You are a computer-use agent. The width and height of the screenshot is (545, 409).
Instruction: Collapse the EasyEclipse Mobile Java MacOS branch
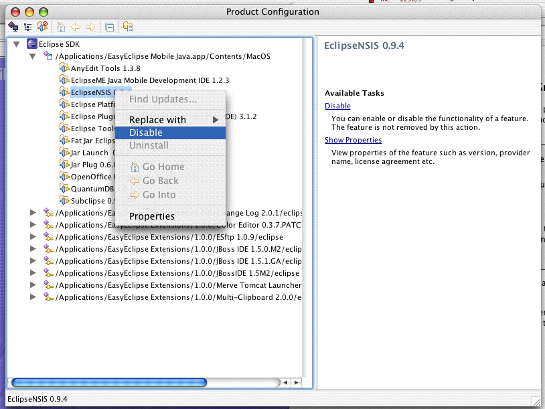point(32,56)
